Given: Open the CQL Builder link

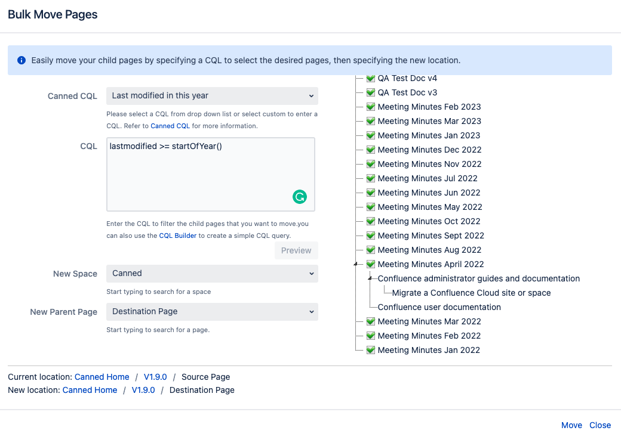Looking at the screenshot, I should pyautogui.click(x=177, y=236).
